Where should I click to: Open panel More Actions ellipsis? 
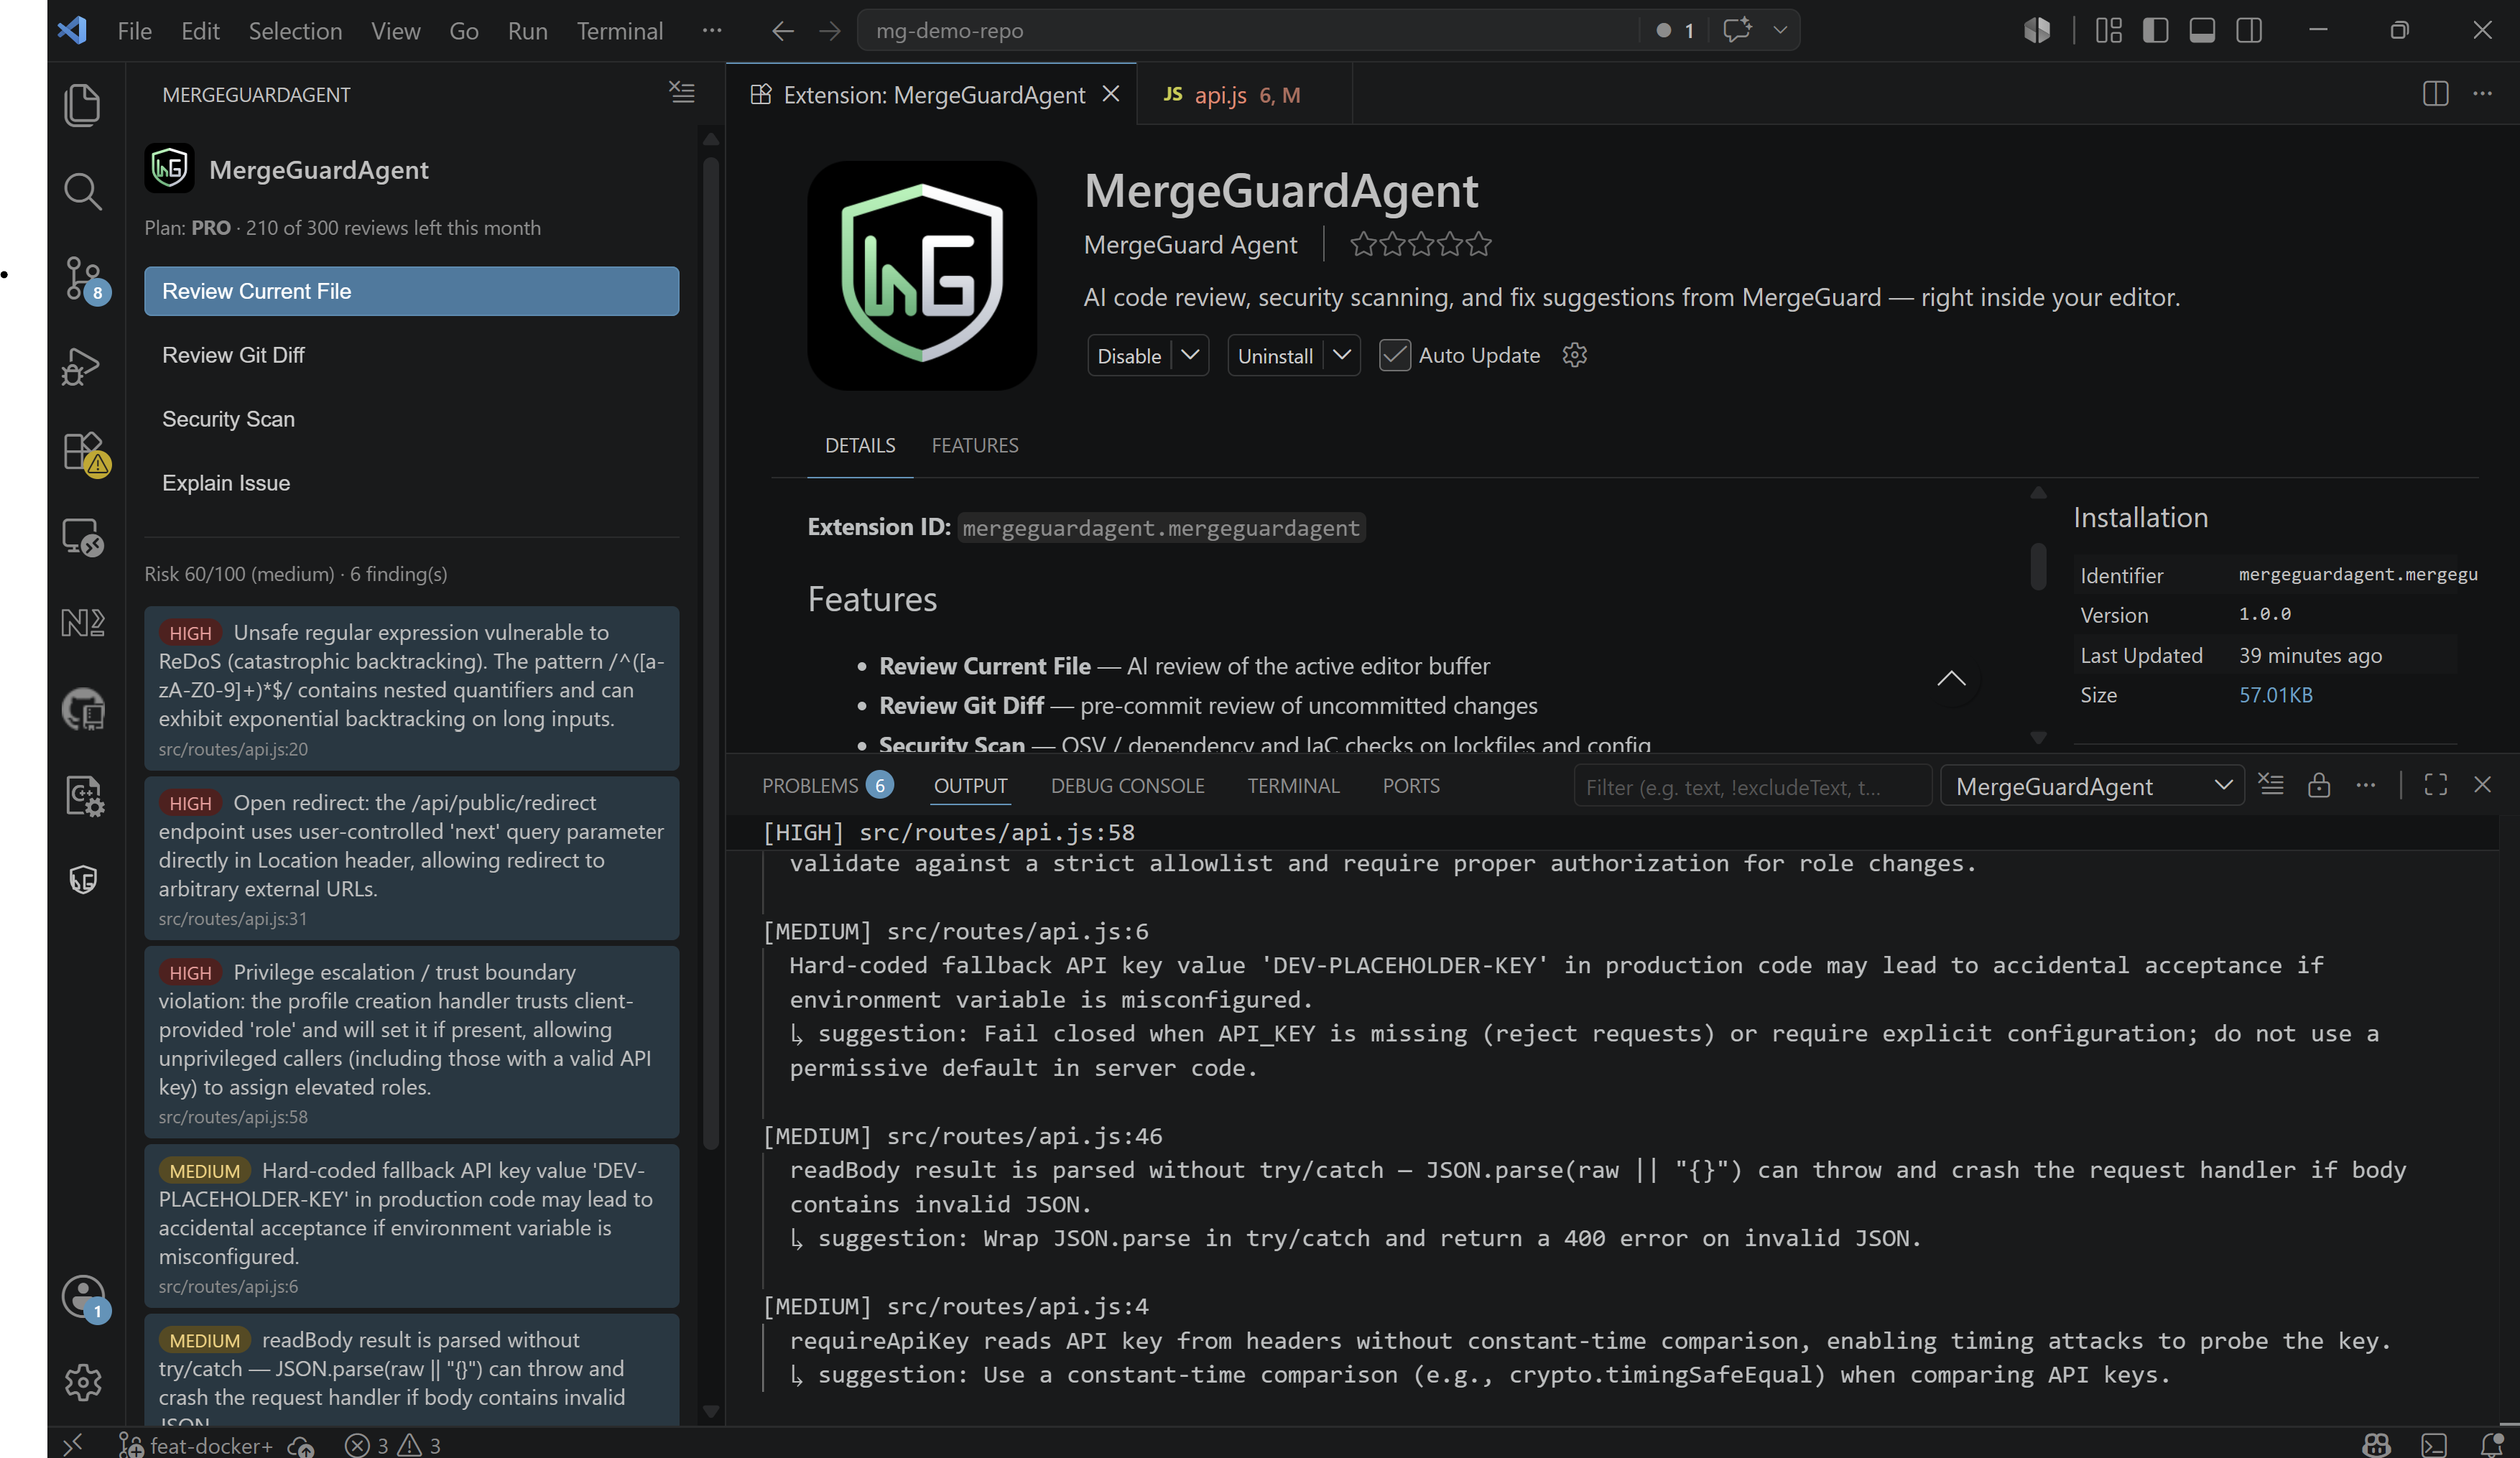click(x=2365, y=785)
